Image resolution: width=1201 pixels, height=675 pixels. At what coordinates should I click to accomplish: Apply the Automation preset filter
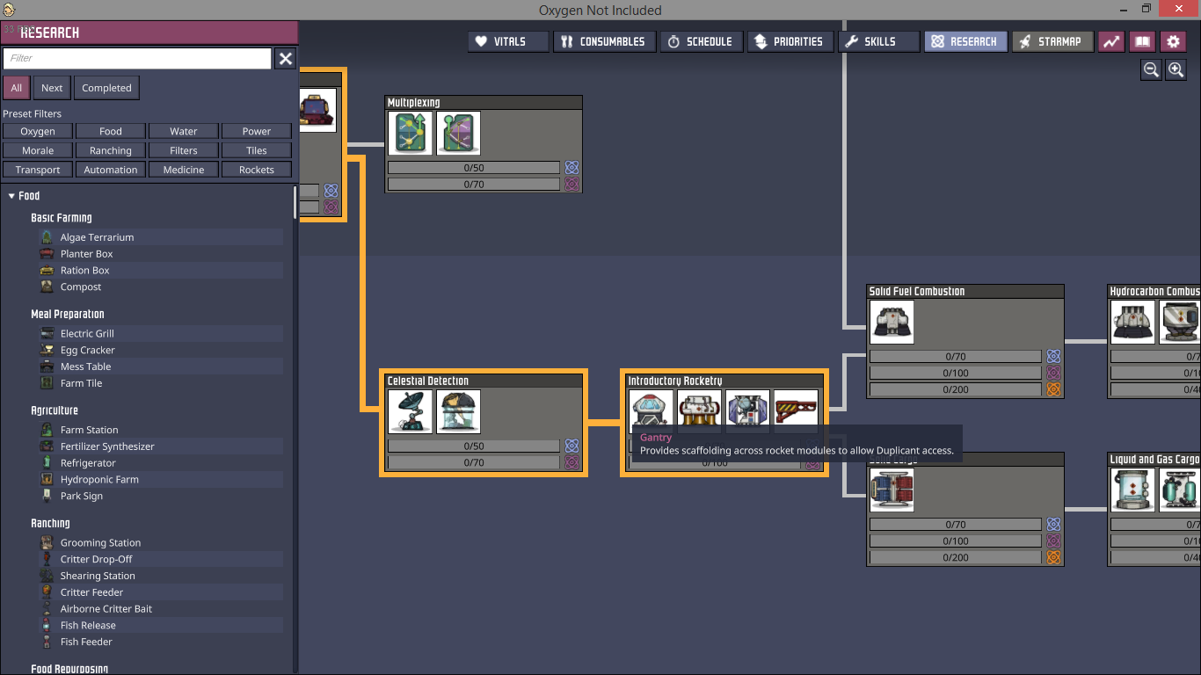tap(111, 170)
